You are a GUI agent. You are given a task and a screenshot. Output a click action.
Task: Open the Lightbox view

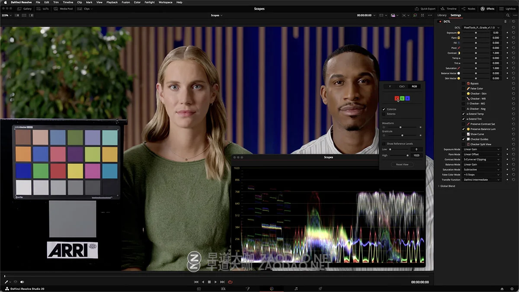pyautogui.click(x=508, y=9)
